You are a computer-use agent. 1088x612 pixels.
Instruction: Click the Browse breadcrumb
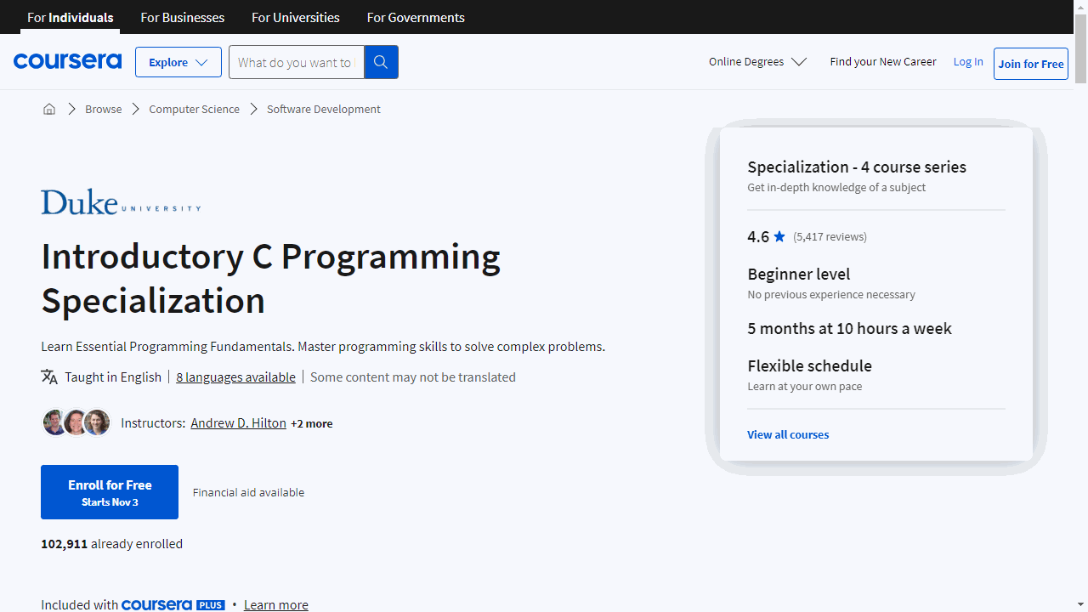point(104,109)
